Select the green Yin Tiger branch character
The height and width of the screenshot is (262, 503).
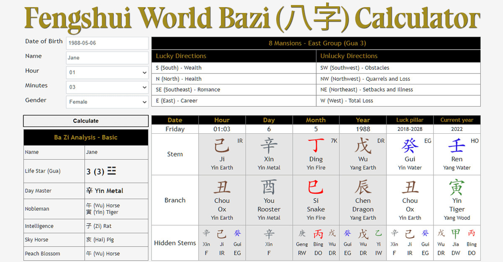click(456, 188)
